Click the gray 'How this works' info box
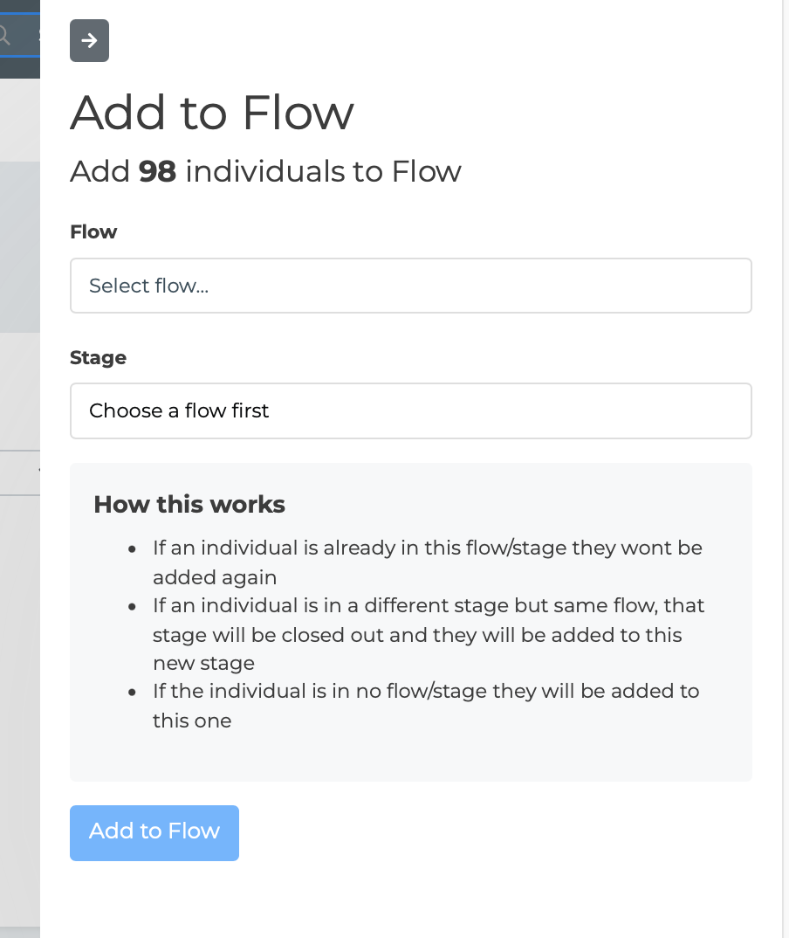789x938 pixels. click(x=410, y=755)
